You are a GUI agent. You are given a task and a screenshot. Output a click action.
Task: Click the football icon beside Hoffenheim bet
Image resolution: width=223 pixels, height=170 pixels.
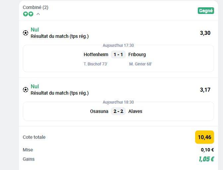coord(26,33)
